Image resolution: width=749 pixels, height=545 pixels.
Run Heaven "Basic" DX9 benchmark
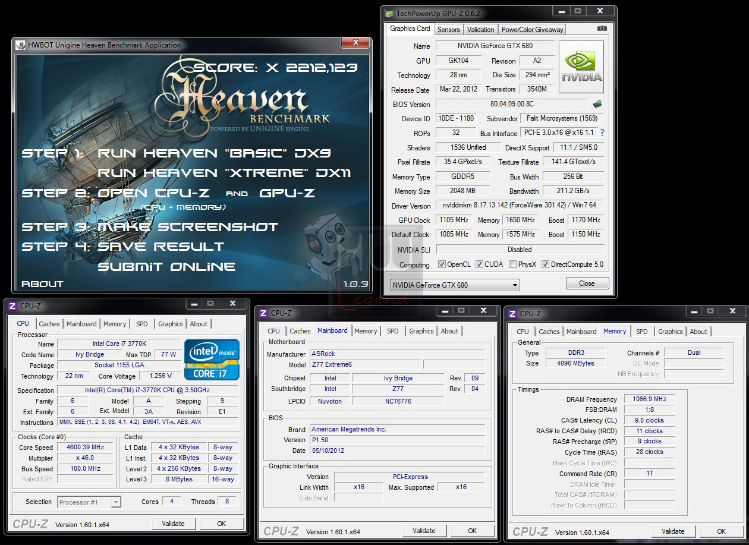click(x=214, y=153)
